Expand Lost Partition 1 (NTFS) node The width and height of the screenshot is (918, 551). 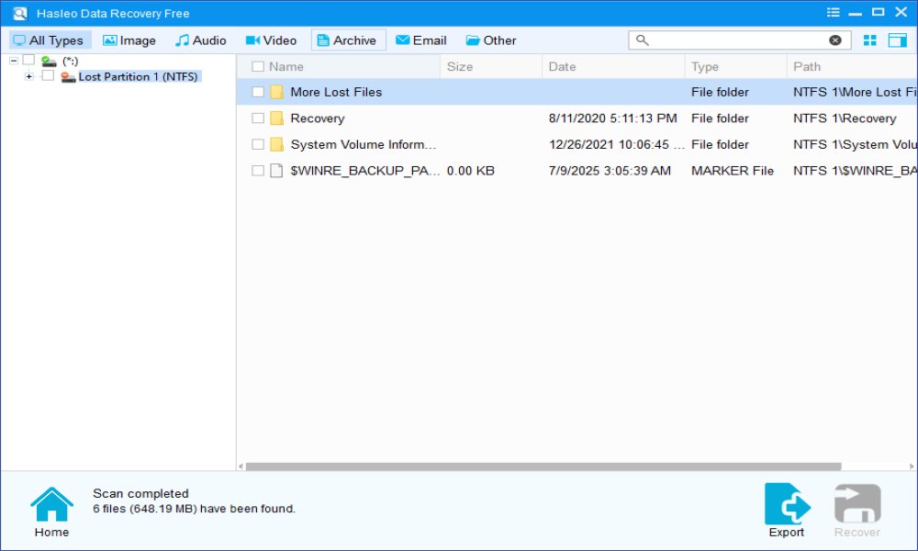tap(28, 77)
